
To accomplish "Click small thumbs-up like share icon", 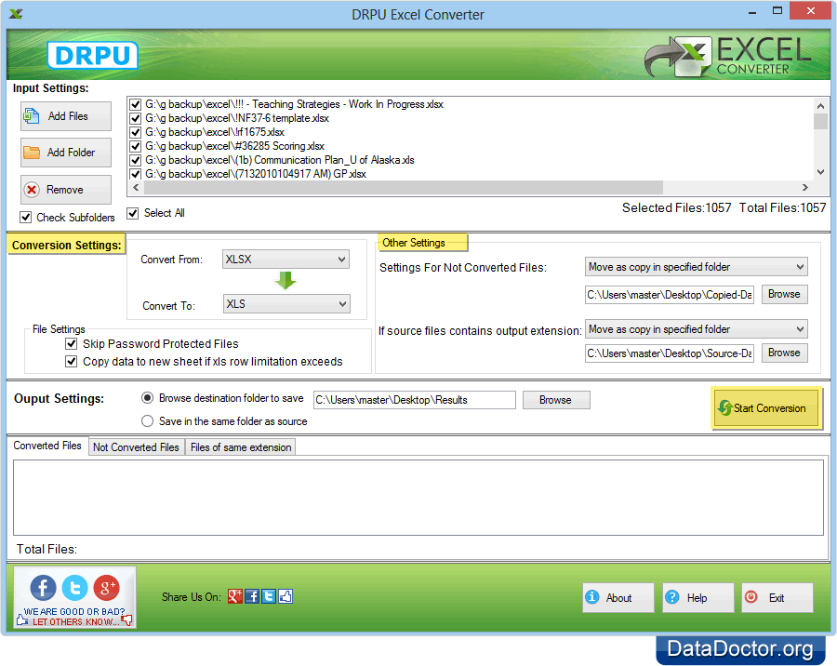I will point(286,596).
